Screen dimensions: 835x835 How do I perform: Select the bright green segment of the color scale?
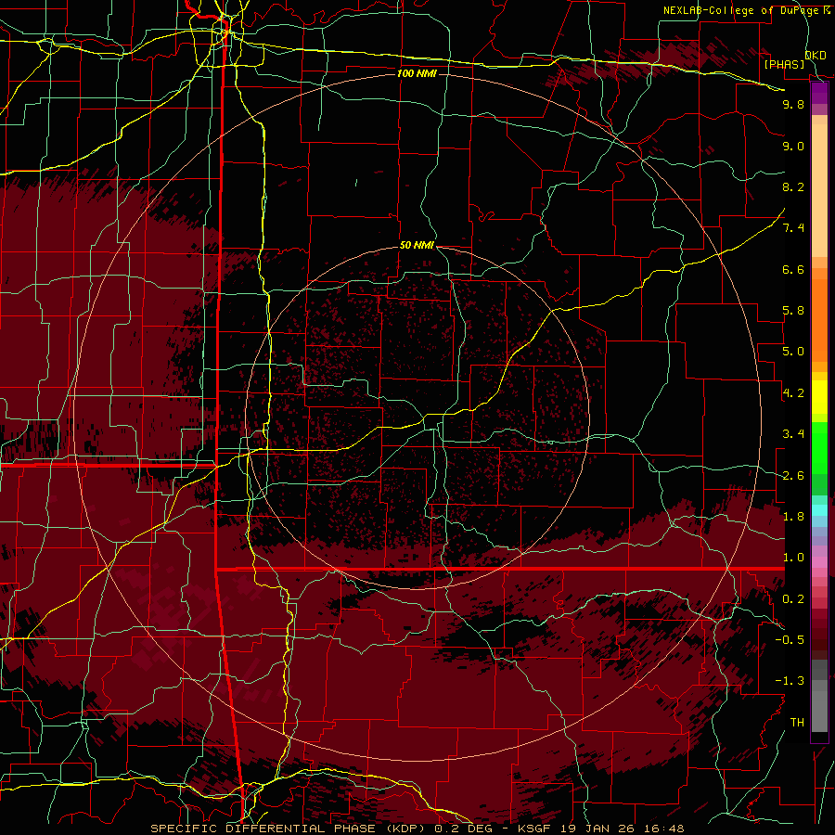pyautogui.click(x=819, y=448)
